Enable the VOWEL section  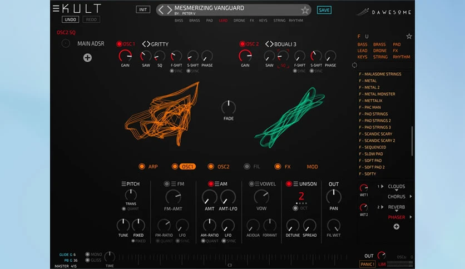(251, 184)
